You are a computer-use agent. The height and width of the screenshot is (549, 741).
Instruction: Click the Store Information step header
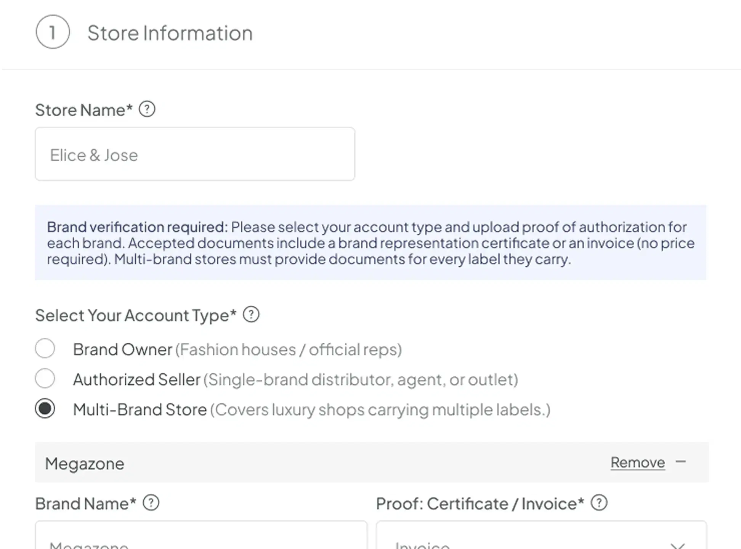[x=170, y=32]
